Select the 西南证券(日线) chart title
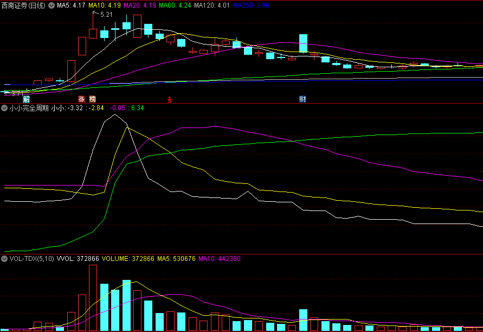The image size is (483, 332). 23,5
